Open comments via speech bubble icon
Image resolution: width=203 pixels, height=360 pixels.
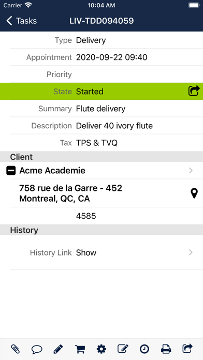pyautogui.click(x=37, y=350)
